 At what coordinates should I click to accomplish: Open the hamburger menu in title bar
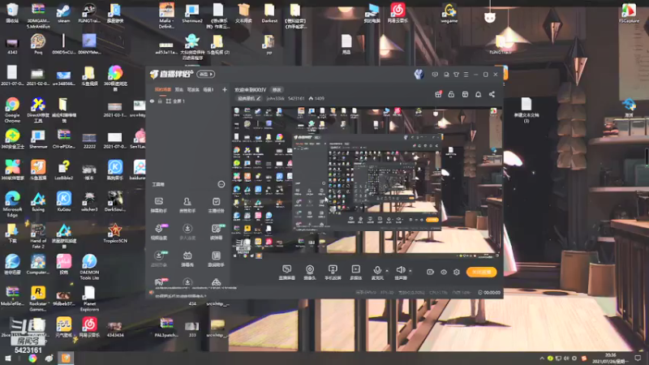(x=466, y=75)
